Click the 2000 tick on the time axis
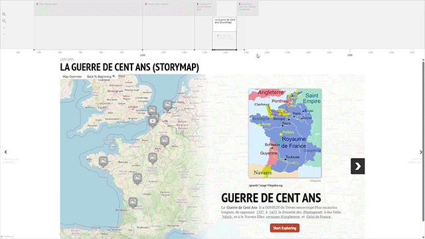The width and height of the screenshot is (425, 239). [350, 55]
